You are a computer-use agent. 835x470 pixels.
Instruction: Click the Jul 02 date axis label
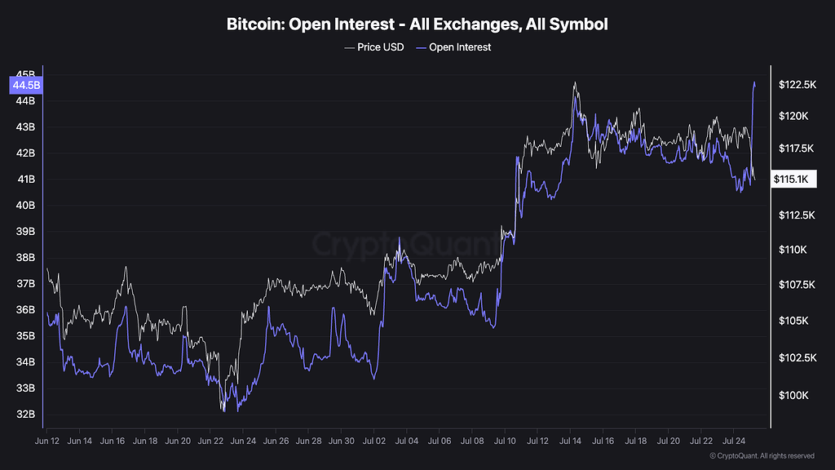pos(373,441)
